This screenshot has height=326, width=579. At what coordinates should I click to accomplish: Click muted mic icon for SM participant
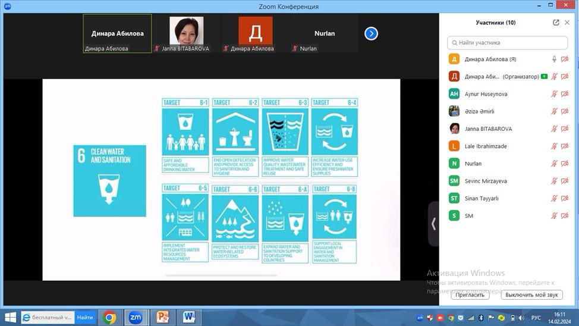coord(554,215)
